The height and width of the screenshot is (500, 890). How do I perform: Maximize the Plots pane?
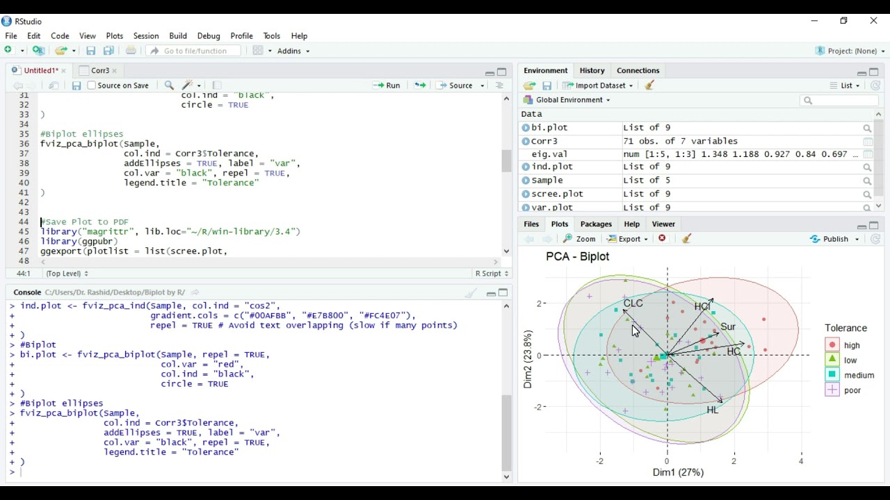tap(875, 225)
